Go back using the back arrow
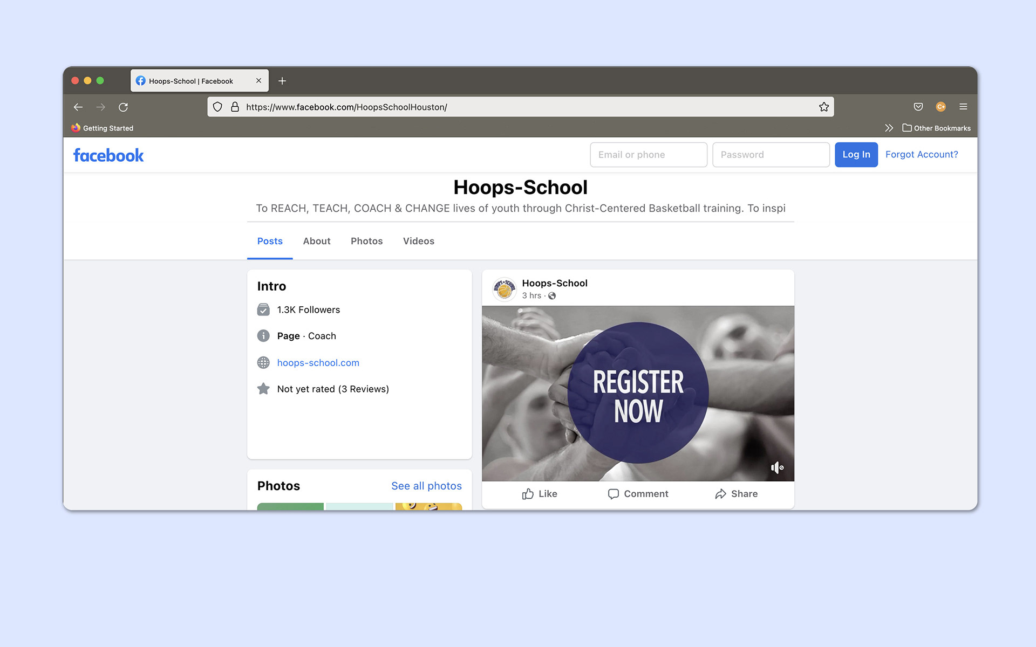1036x647 pixels. click(78, 107)
